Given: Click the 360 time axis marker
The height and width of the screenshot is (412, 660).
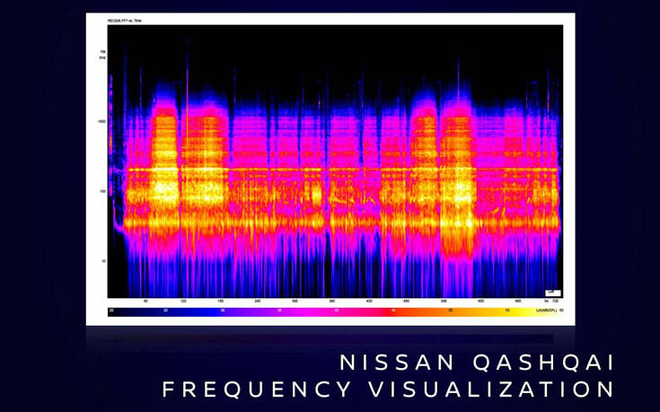Looking at the screenshot, I should coord(331,302).
